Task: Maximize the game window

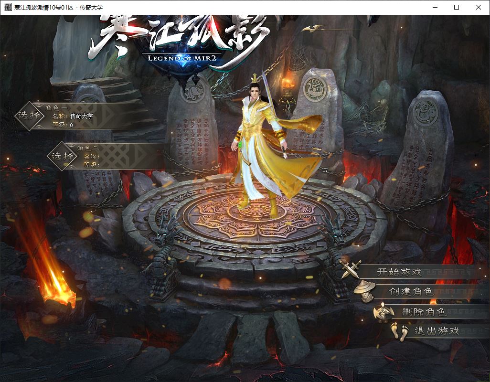Action: tap(457, 7)
